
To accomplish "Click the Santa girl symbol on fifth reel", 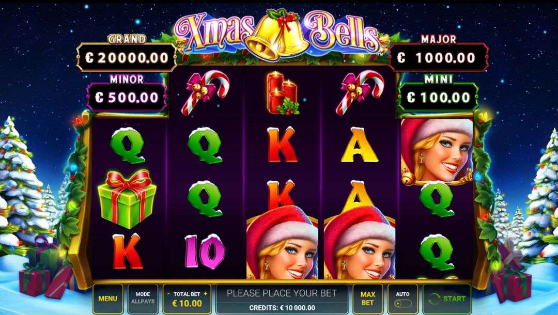I will pos(437,152).
